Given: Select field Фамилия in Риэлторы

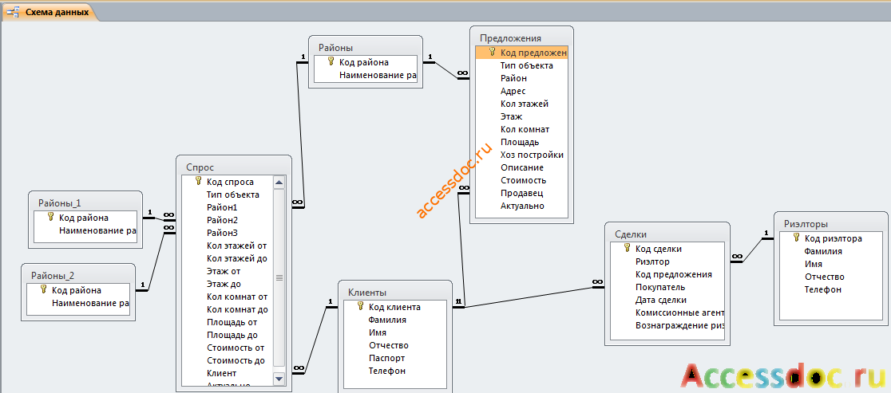Looking at the screenshot, I should click(823, 251).
